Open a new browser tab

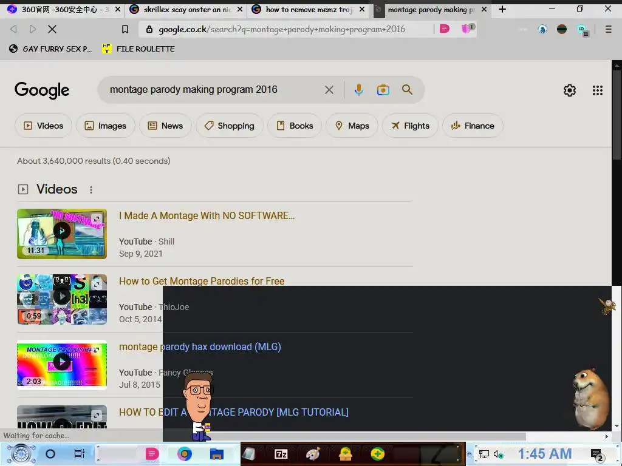pos(502,9)
